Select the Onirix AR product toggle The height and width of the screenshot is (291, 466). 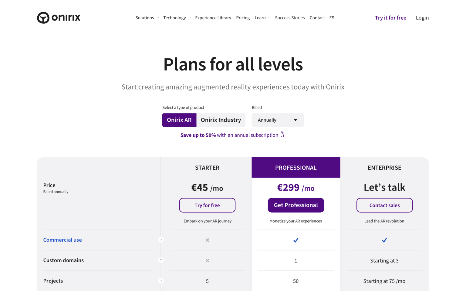(x=179, y=120)
